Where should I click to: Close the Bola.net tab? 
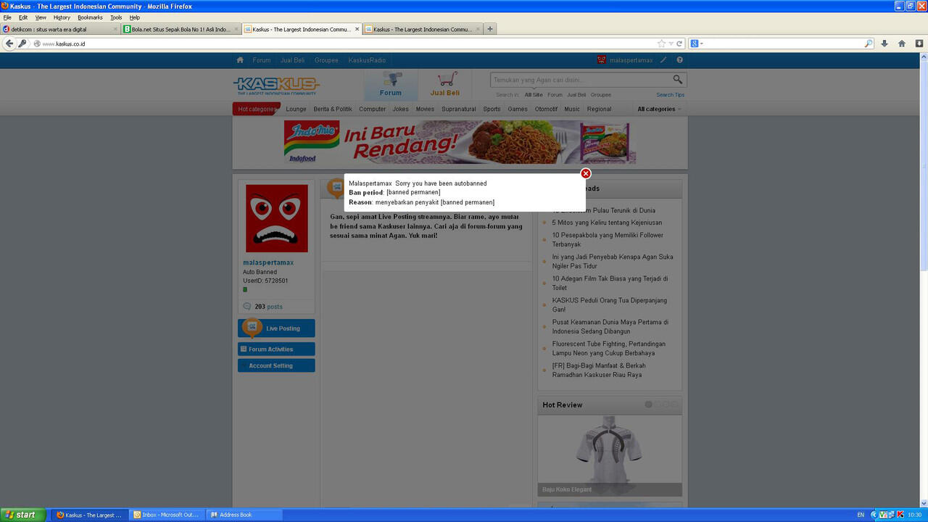click(236, 30)
